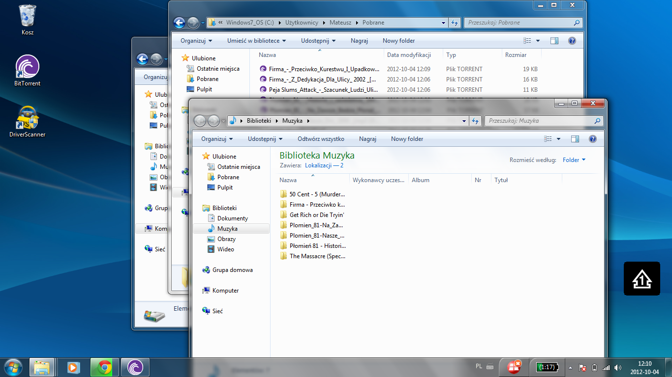672x377 pixels.
Task: Sort by the Nazwa column in Muzyka window
Action: [313, 180]
